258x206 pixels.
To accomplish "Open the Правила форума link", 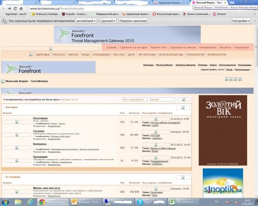I will [x=186, y=65].
